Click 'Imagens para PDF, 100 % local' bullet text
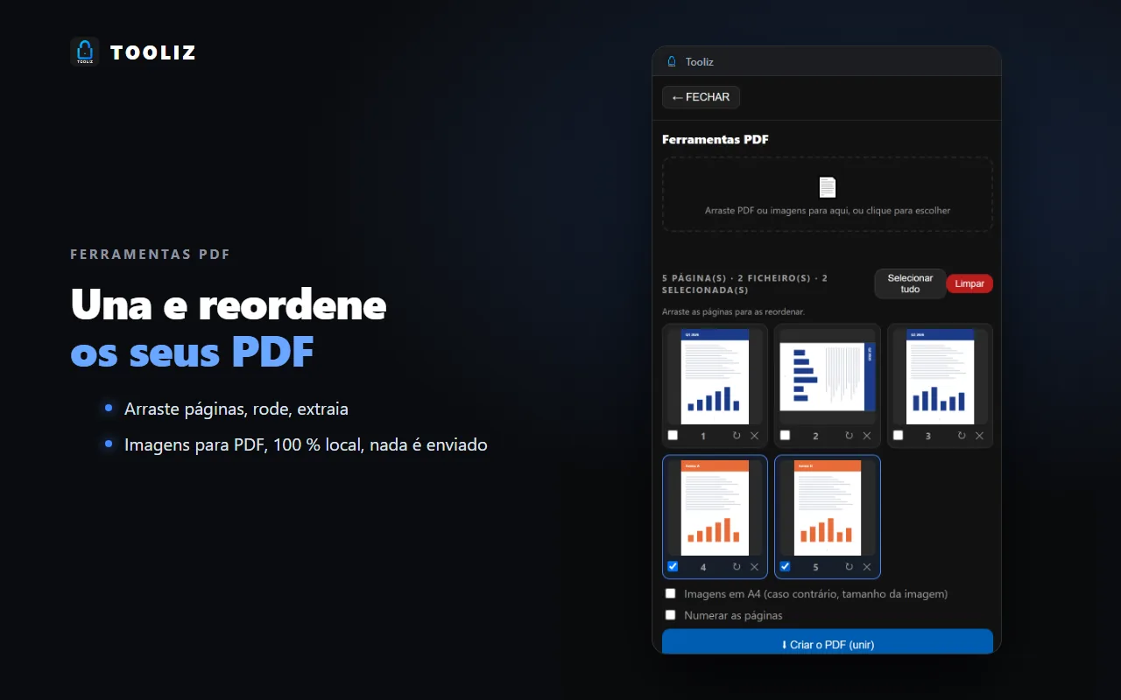Image resolution: width=1121 pixels, height=700 pixels. pos(306,444)
